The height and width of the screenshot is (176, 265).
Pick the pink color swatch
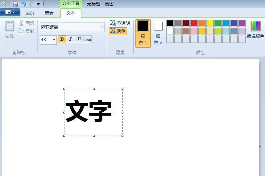(194, 31)
